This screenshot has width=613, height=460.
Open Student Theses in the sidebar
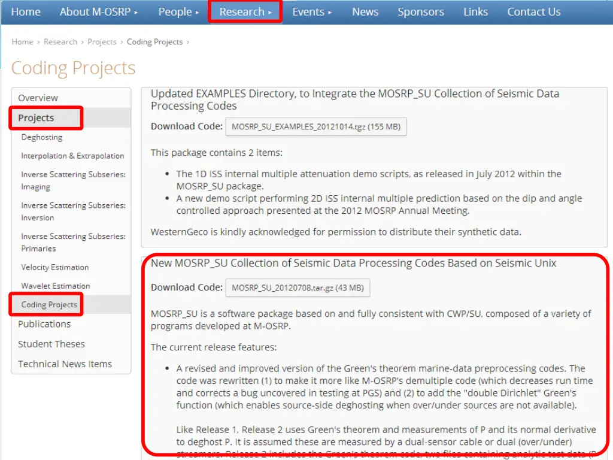tap(51, 344)
